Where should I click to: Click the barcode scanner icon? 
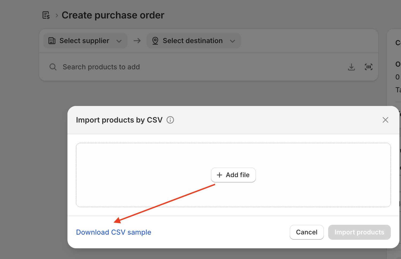(x=369, y=67)
